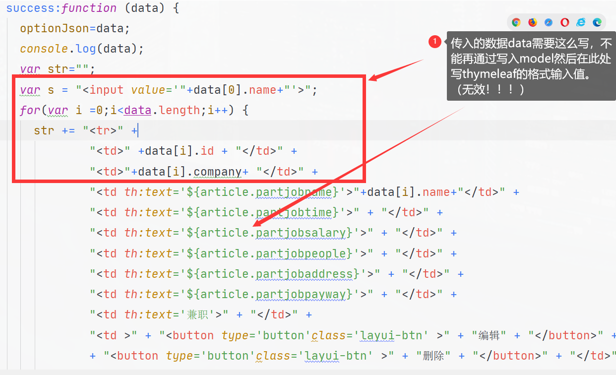Screen dimensions: 616x375
Task: Click the '编辑' button label string
Action: [489, 335]
